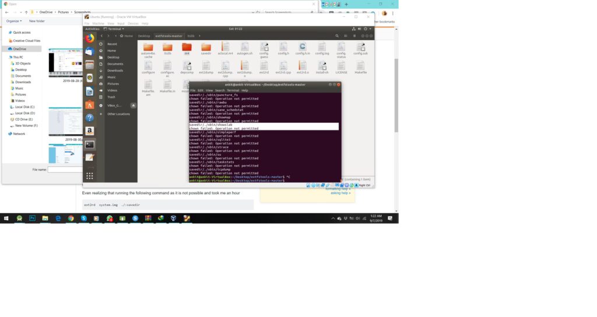The height and width of the screenshot is (317, 597).
Task: Select Downloads in Files sidebar
Action: point(114,70)
